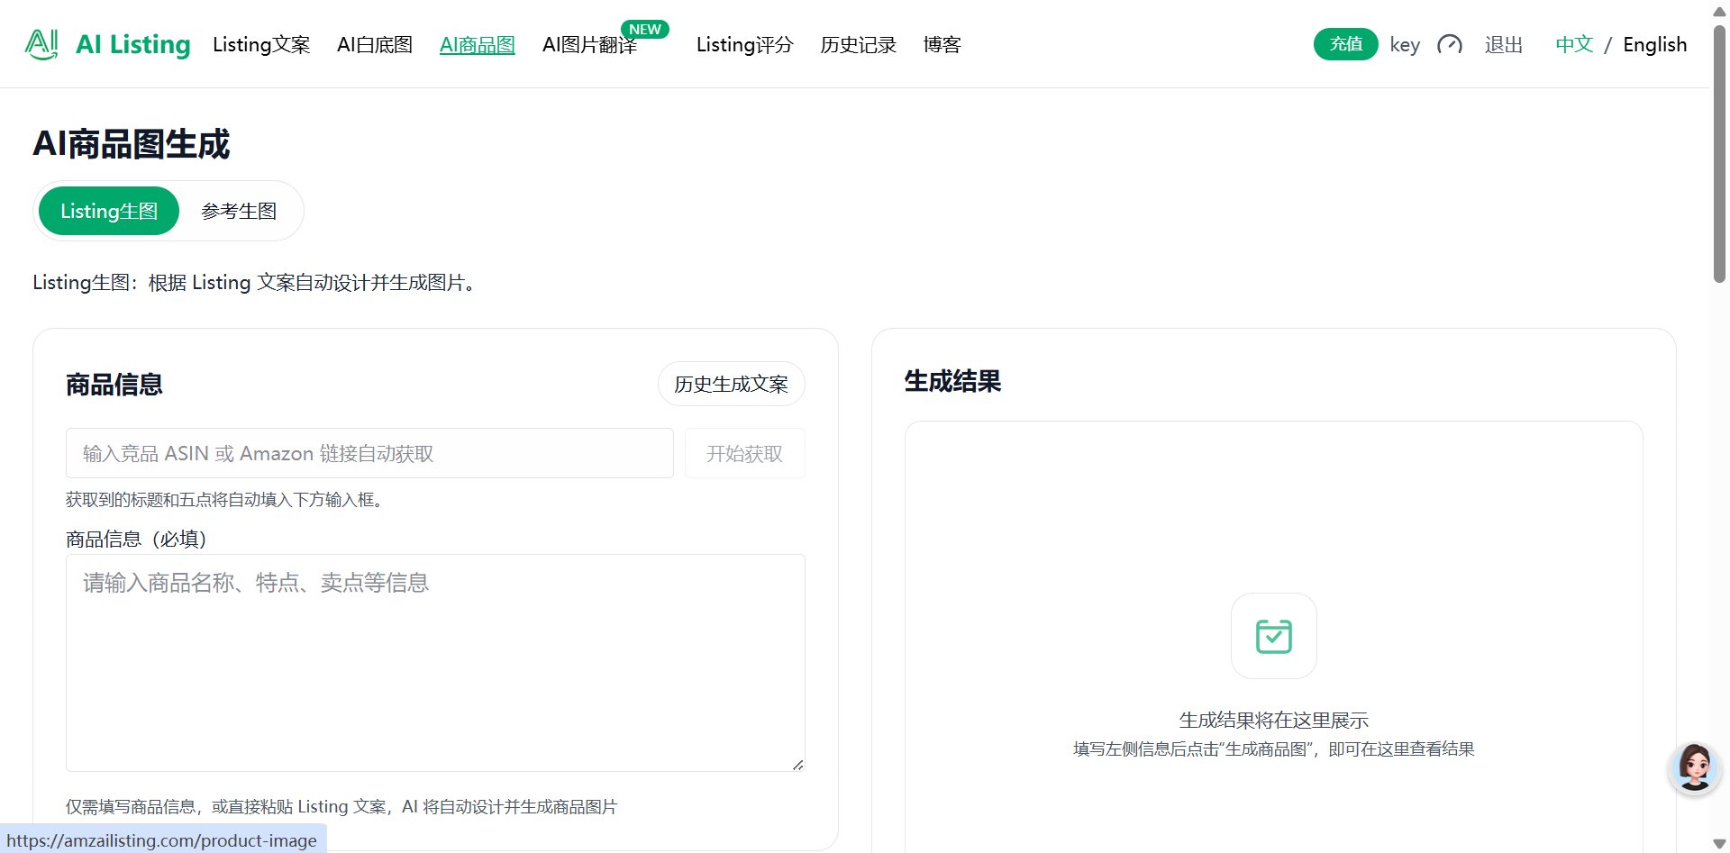Open the customer service avatar chat
This screenshot has height=853, width=1730.
(x=1694, y=768)
